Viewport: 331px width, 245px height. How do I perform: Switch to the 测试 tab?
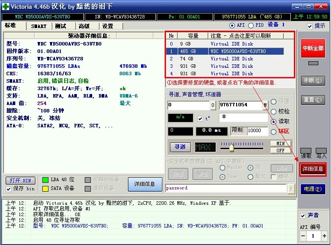click(x=64, y=26)
